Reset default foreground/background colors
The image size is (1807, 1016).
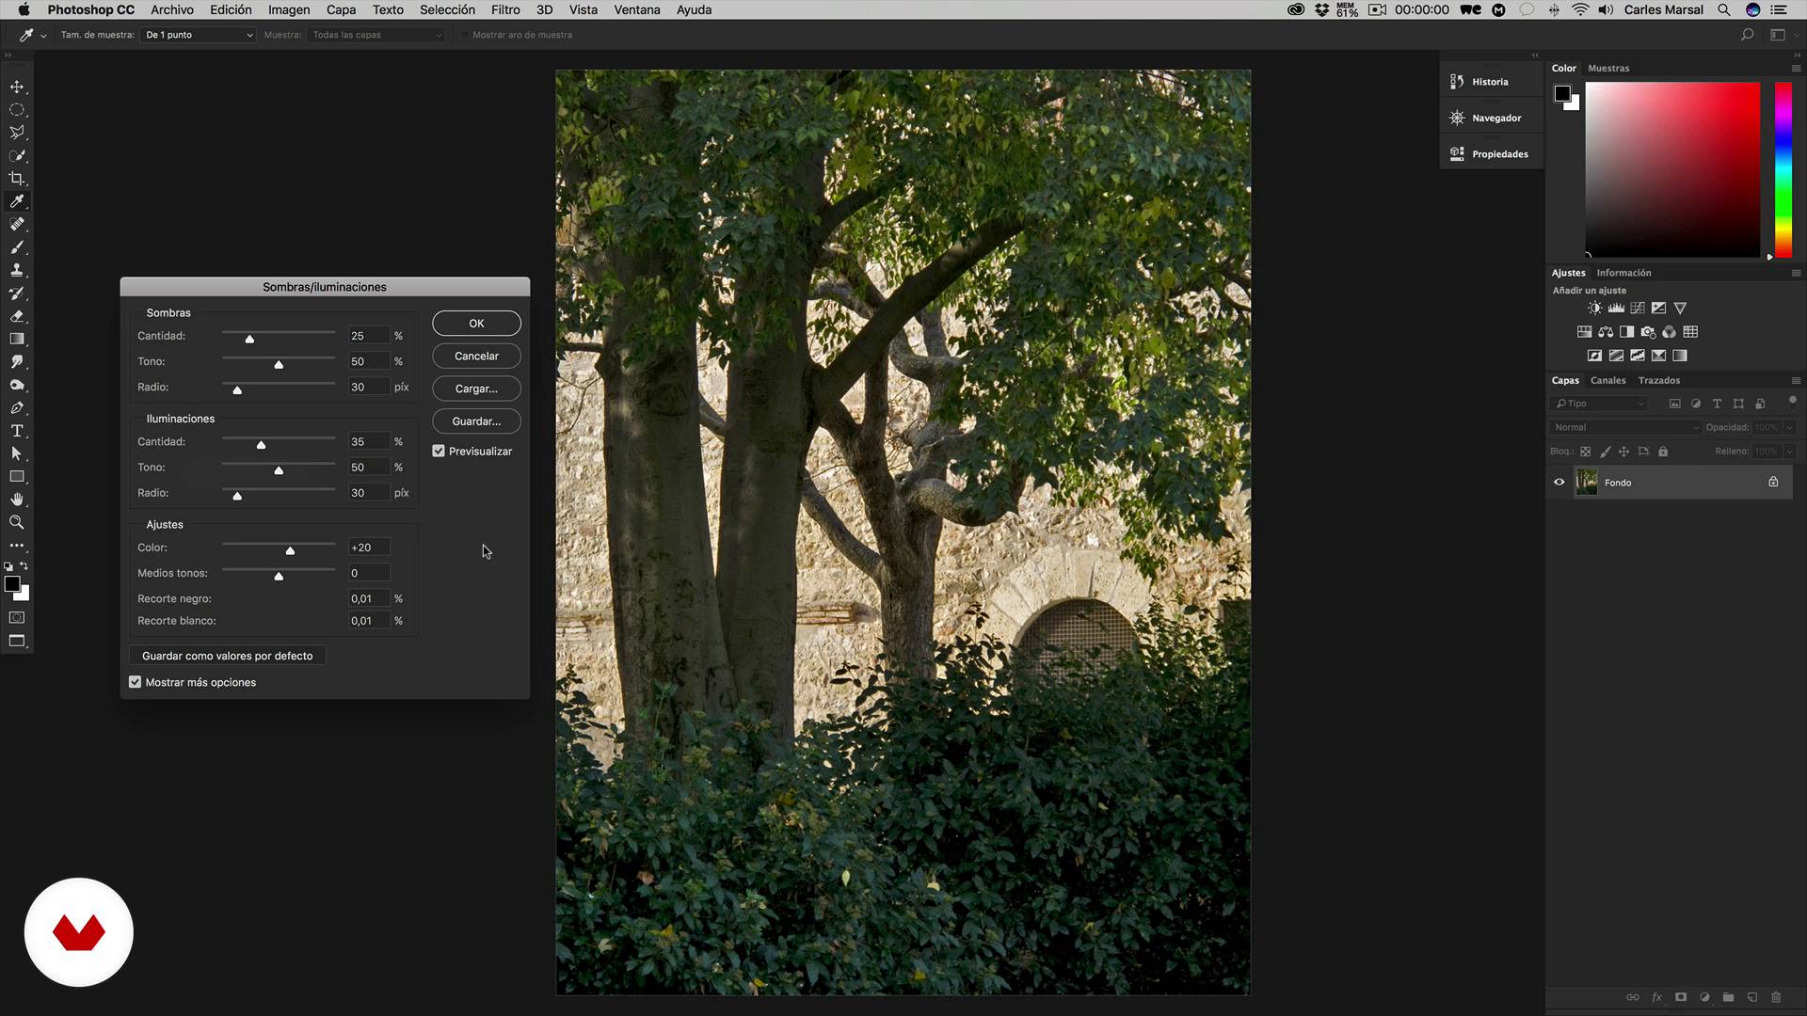pyautogui.click(x=8, y=566)
